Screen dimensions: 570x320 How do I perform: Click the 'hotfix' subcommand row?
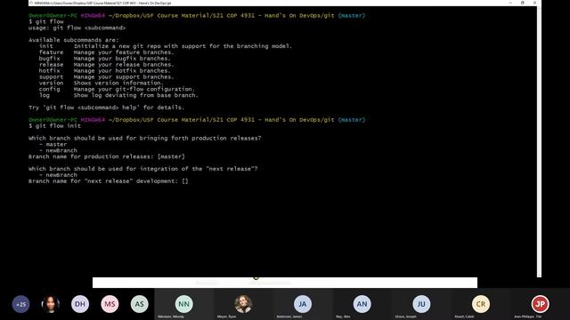pos(105,71)
